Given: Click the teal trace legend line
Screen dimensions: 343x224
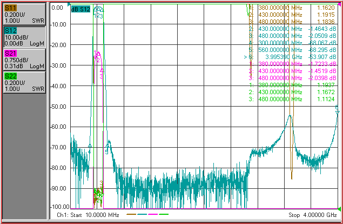Looking at the screenshot, I should tap(142, 214).
